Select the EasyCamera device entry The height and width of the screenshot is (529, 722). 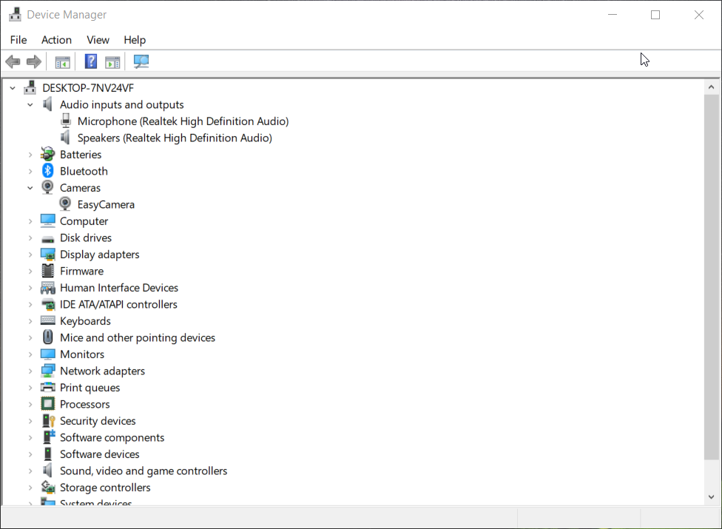point(106,204)
